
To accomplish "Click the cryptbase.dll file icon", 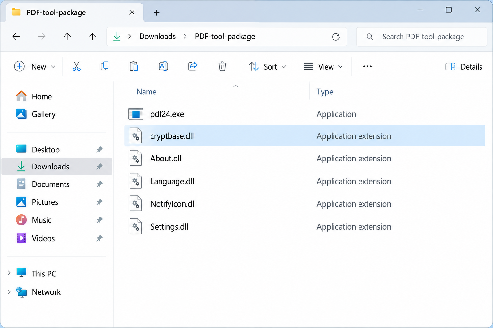I will pyautogui.click(x=136, y=136).
